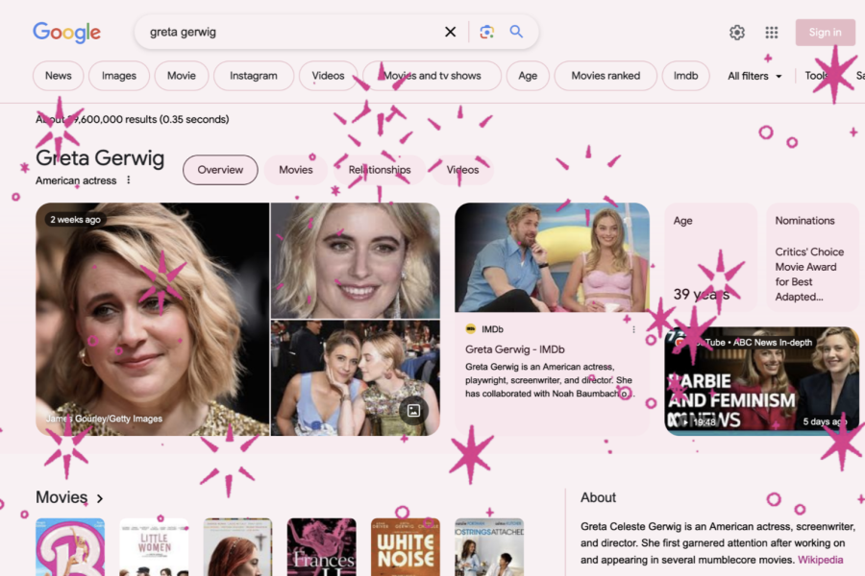Play the Barbie and Feminism video
The image size is (865, 576).
[x=761, y=381]
